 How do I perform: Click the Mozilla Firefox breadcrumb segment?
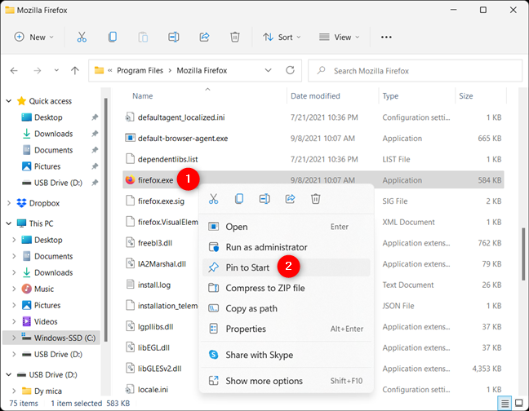coord(202,70)
